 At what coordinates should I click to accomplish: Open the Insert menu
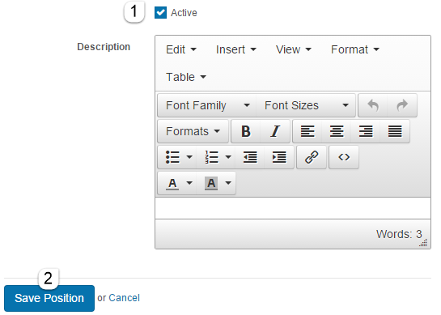point(236,50)
